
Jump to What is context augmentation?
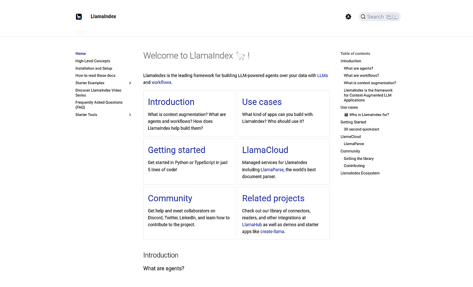coord(370,83)
